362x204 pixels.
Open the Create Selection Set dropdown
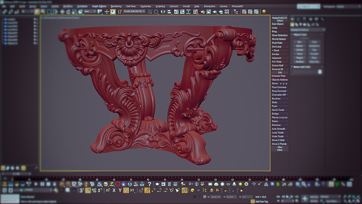[x=134, y=11]
